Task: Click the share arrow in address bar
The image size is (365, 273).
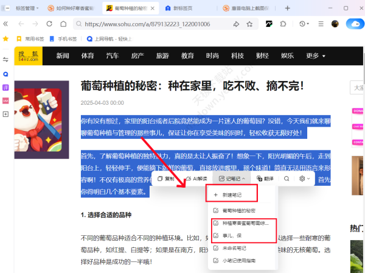Action: pyautogui.click(x=237, y=24)
